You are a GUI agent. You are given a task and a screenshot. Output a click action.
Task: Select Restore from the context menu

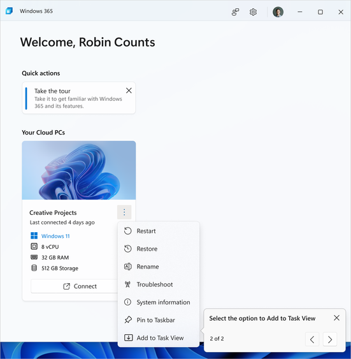[x=159, y=249]
